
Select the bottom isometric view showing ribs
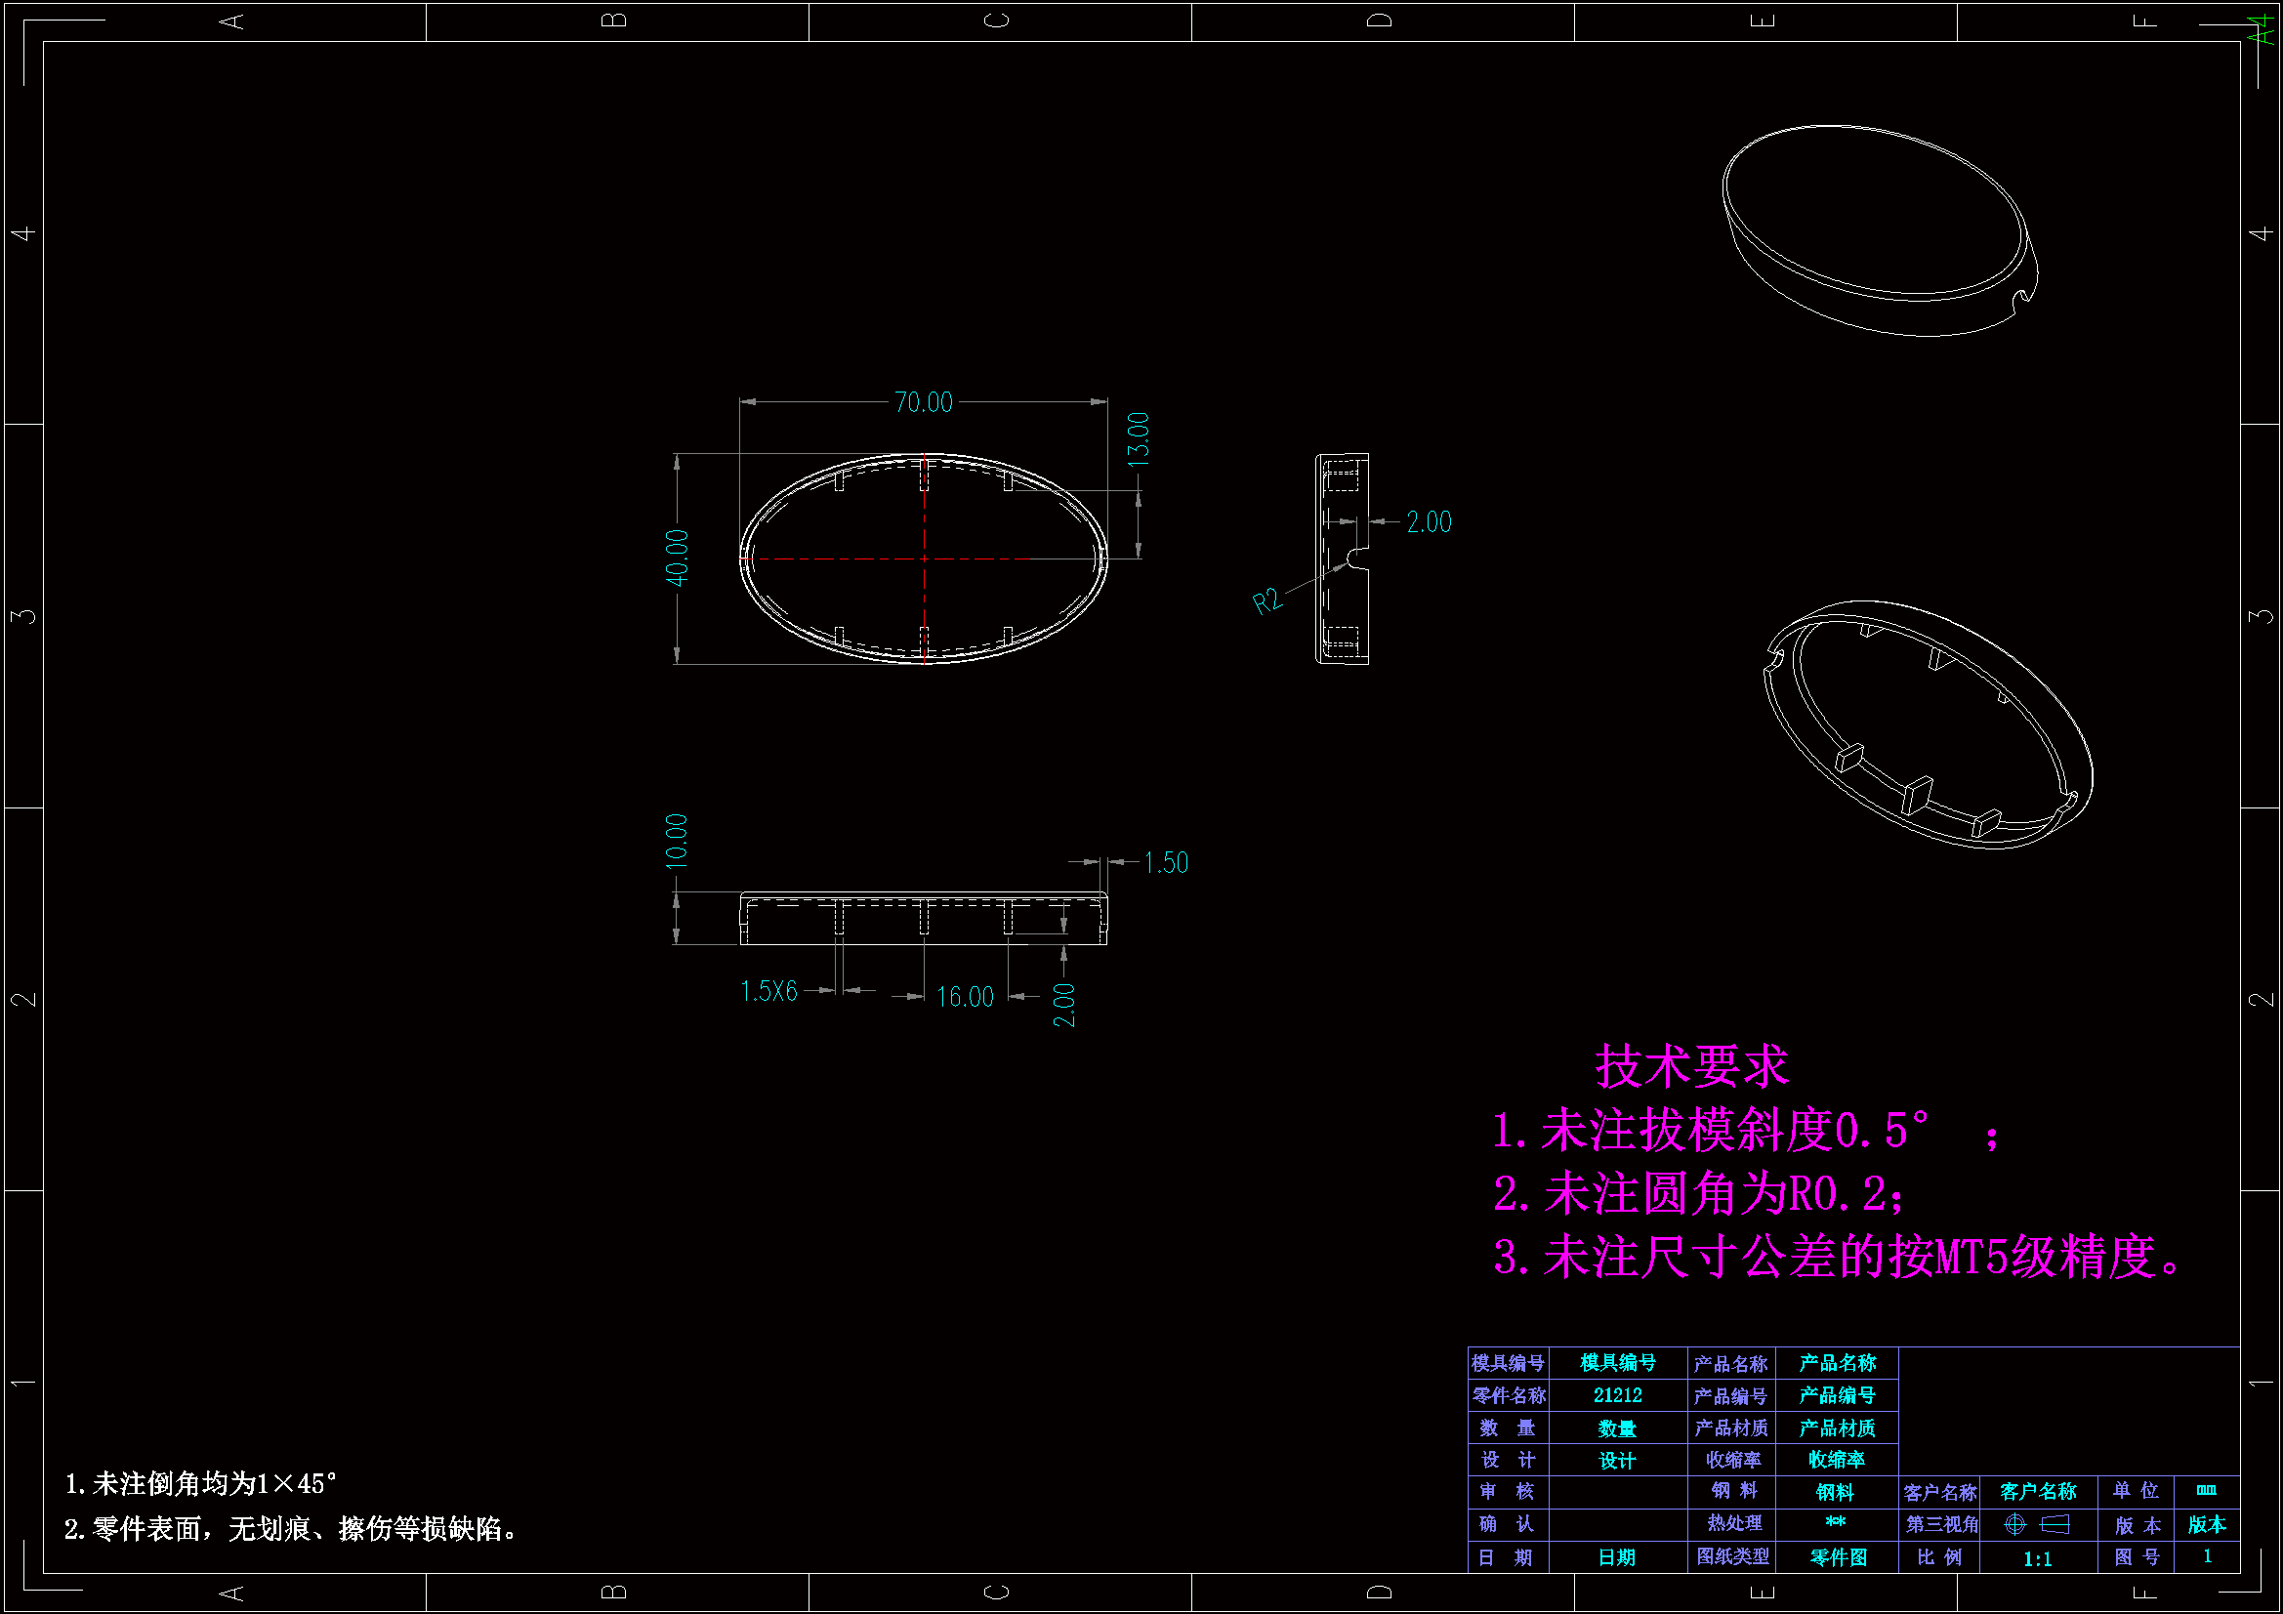[x=1927, y=724]
